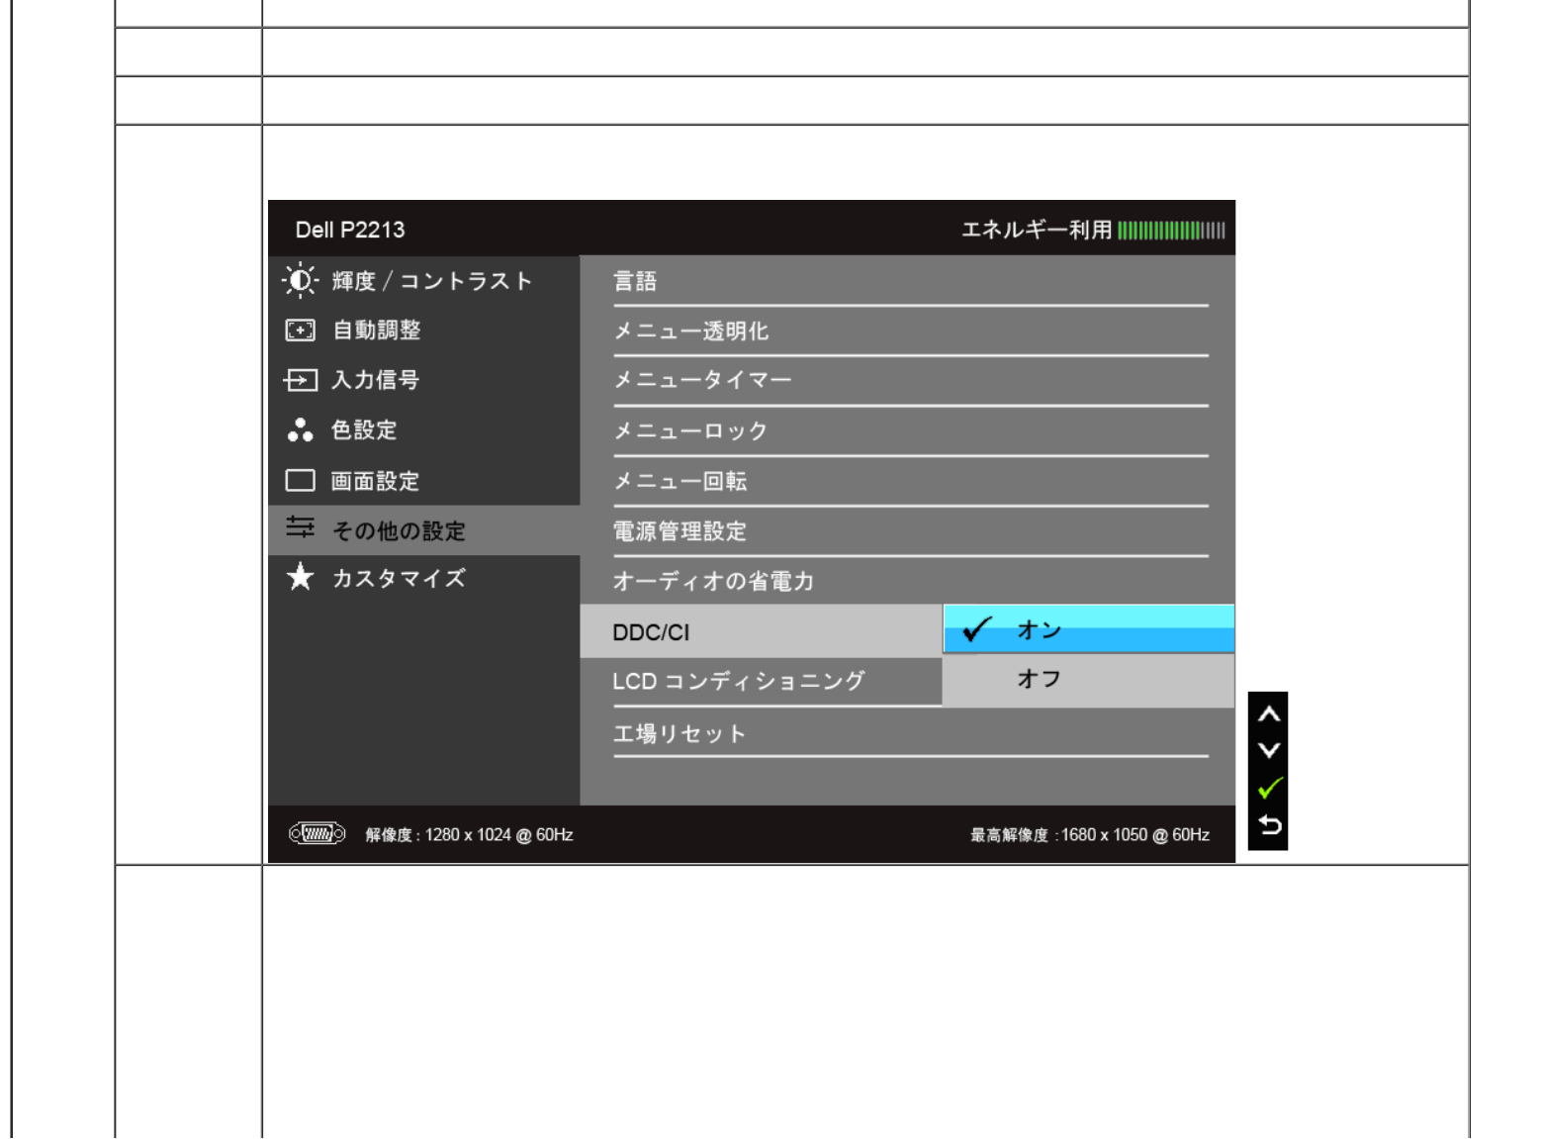Click the up arrow OSD button
This screenshot has height=1139, width=1543.
point(1269,714)
